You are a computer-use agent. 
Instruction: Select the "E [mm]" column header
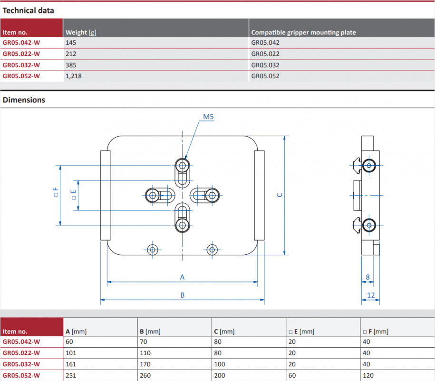301,331
